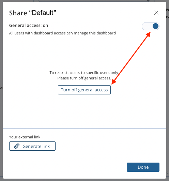Click the "General access: on" label
The width and height of the screenshot is (169, 181).
click(29, 26)
